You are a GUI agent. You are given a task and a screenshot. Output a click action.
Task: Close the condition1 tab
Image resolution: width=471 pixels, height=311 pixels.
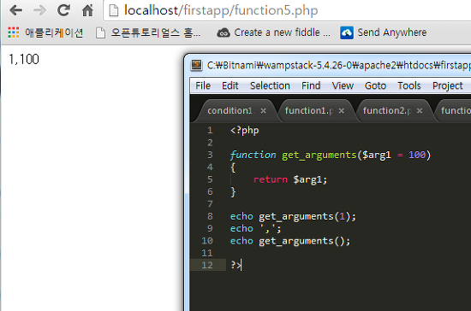pos(264,111)
